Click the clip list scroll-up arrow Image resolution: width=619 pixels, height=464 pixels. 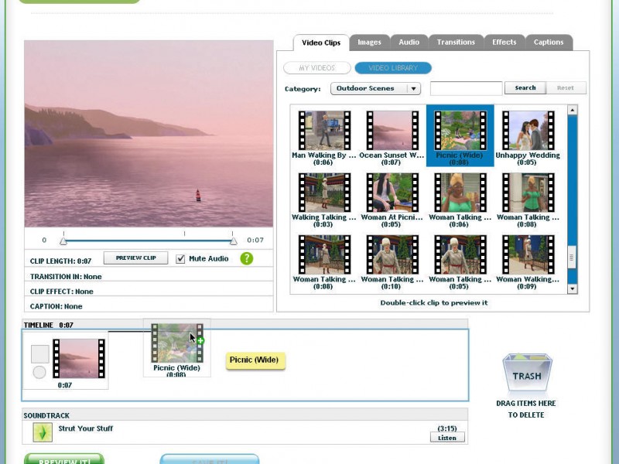coord(573,110)
